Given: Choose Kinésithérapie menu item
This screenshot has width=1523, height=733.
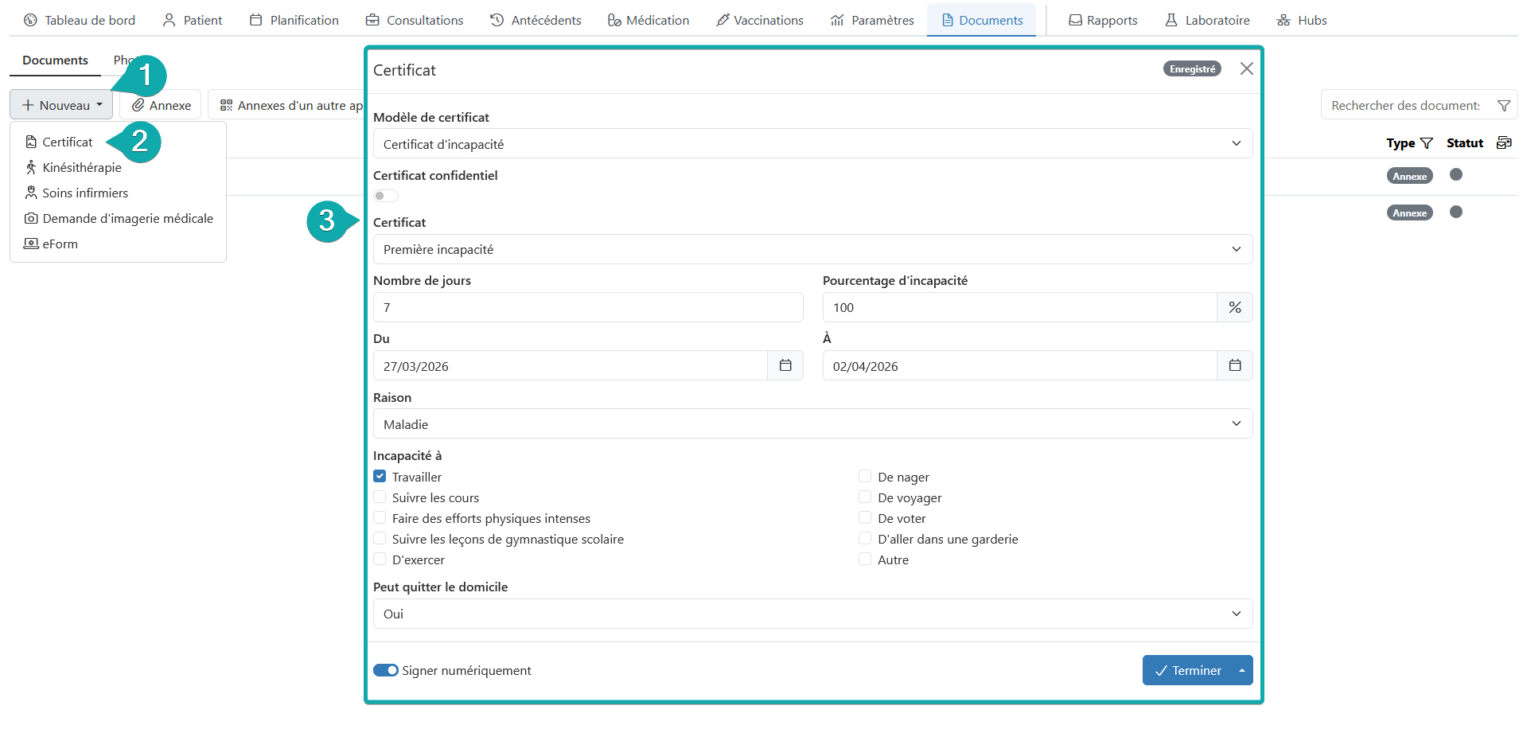Looking at the screenshot, I should point(73,167).
